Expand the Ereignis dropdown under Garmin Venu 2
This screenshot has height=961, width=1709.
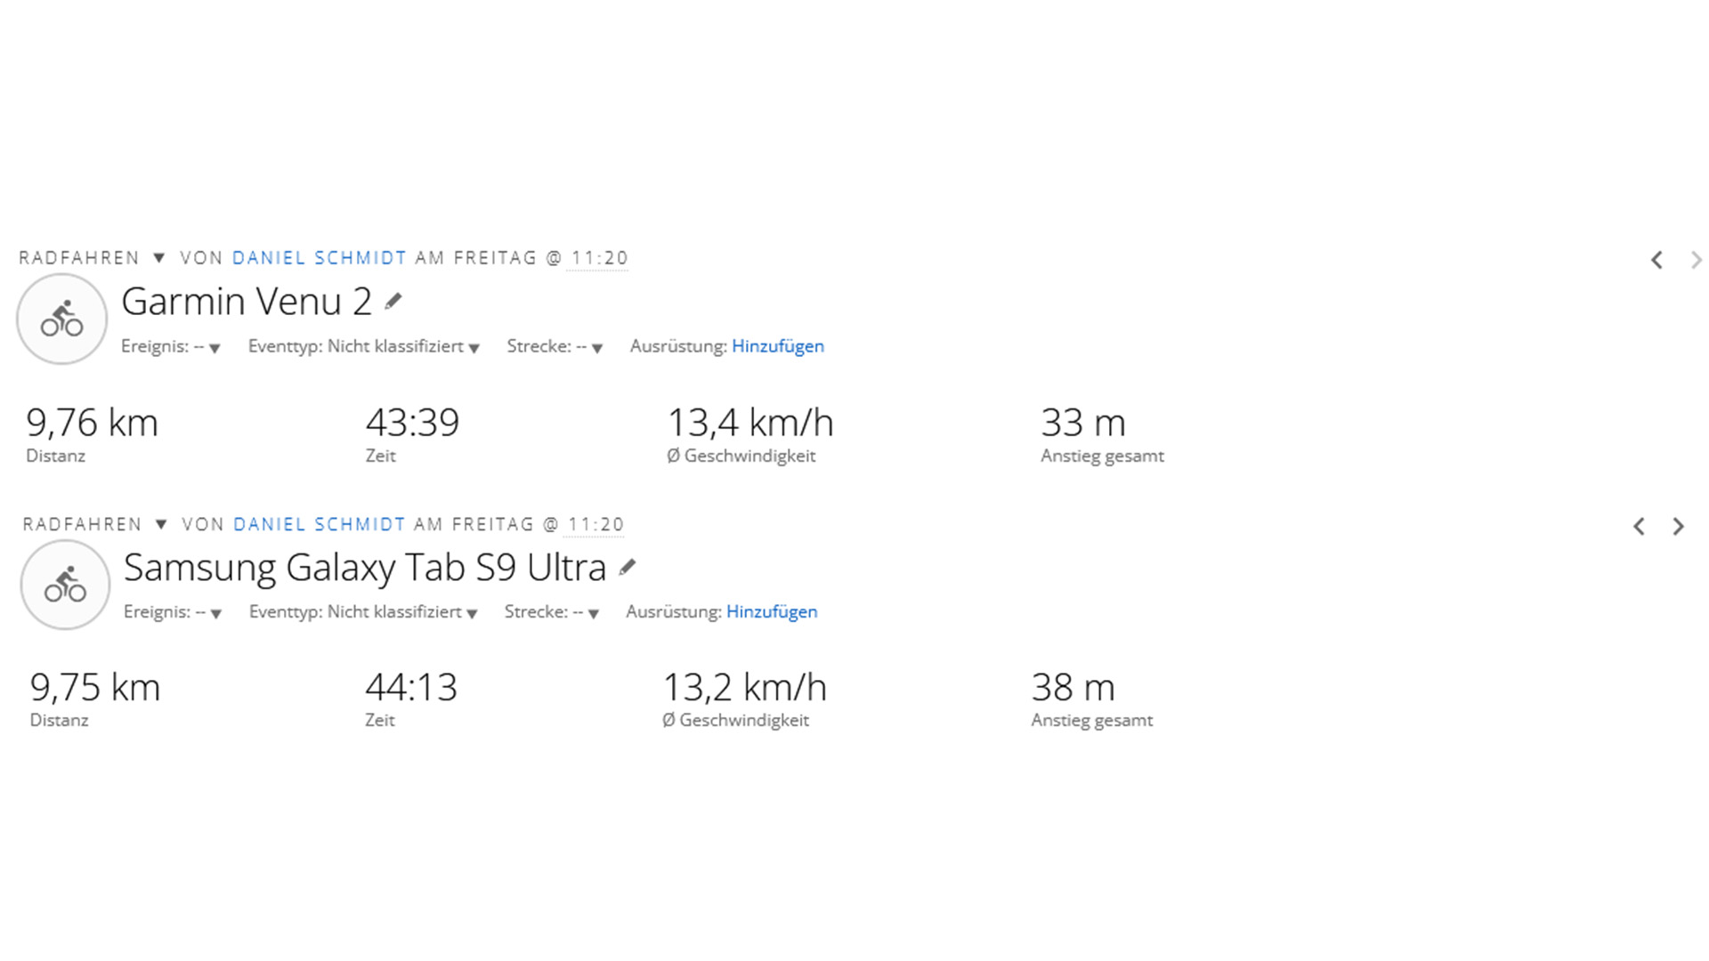point(171,346)
